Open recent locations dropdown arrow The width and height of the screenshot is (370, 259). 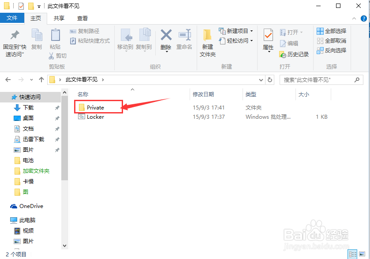(31, 80)
